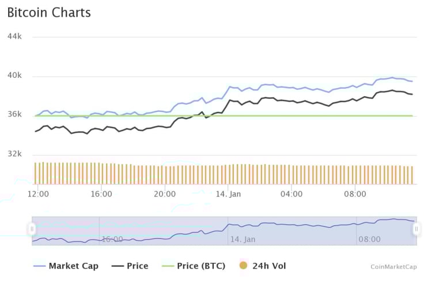This screenshot has height=283, width=424.
Task: Click the Bitcoin Charts title
Action: (x=49, y=13)
